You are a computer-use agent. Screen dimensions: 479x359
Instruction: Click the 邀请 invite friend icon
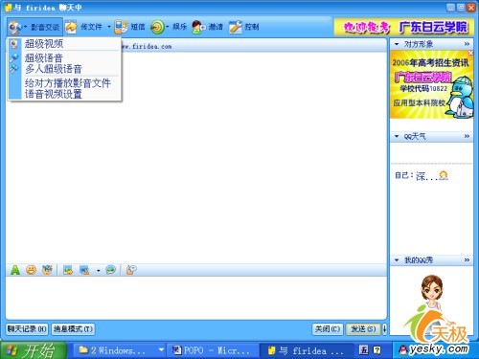point(199,27)
